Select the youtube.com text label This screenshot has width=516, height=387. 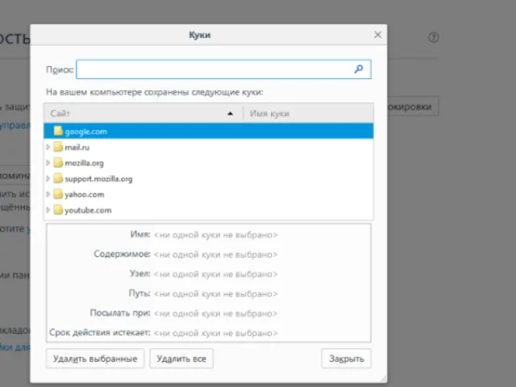pos(88,210)
